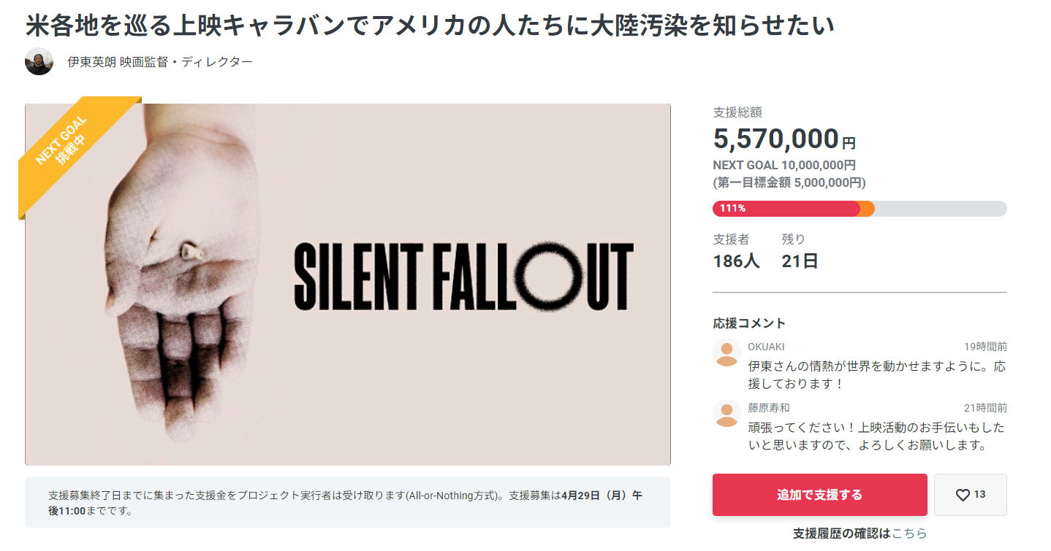
Task: Open support history via こちら link
Action: point(909,533)
